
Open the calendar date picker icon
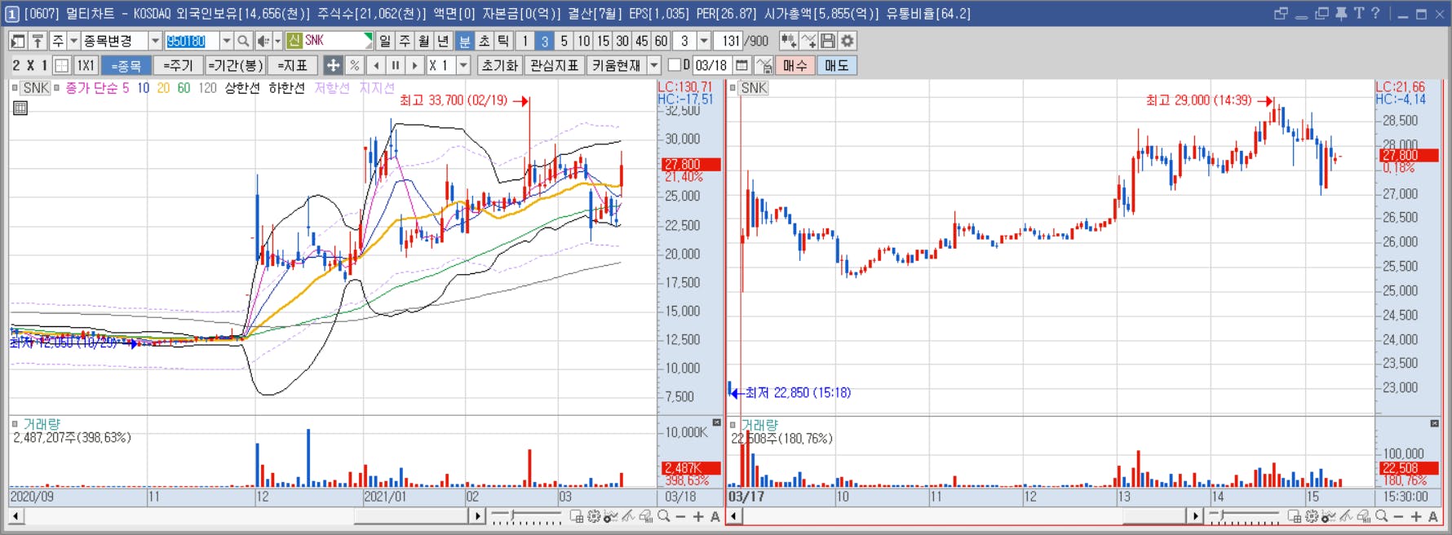coord(741,65)
